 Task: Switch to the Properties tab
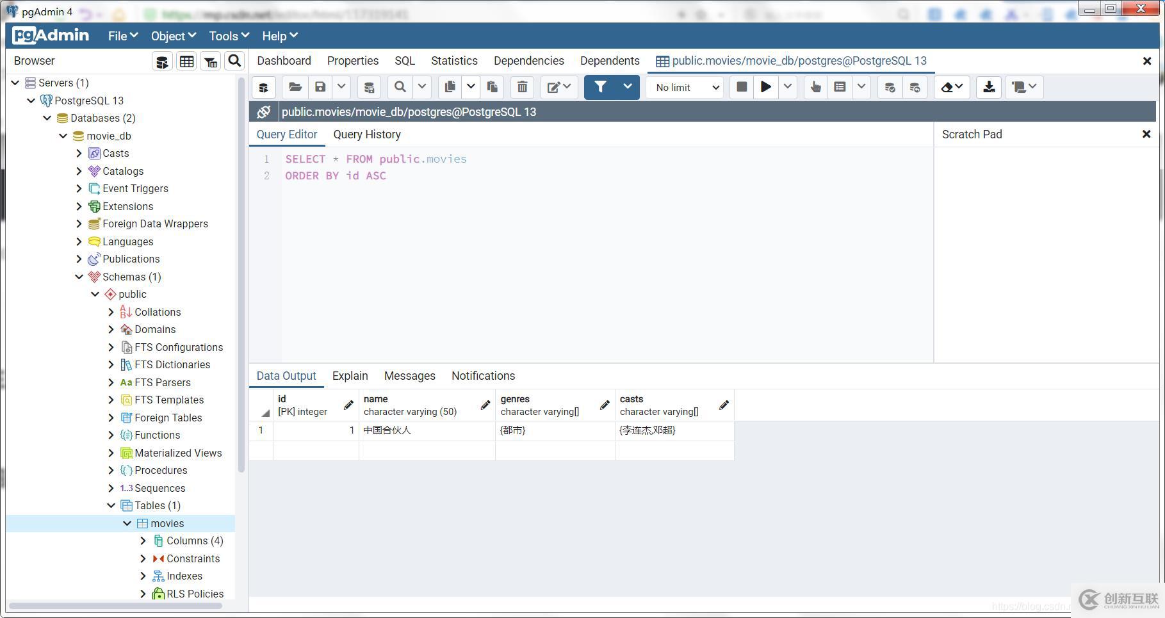coord(353,61)
